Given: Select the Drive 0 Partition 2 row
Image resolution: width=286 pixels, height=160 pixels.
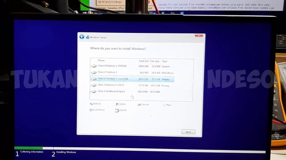Looking at the screenshot, I should tap(132, 72).
